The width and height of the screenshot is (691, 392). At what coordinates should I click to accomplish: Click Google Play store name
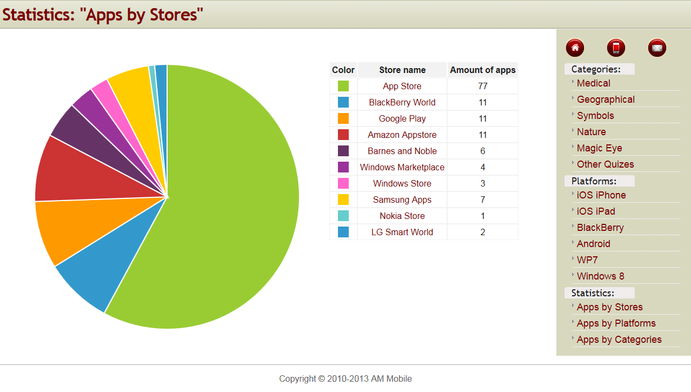point(402,118)
